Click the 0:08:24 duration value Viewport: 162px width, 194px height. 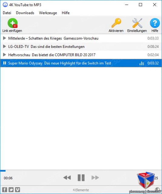153,47
